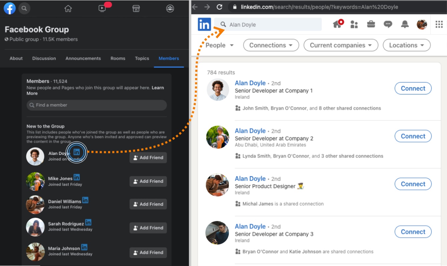
Task: Open Alan Doyle Company 2 profile name
Action: (250, 131)
